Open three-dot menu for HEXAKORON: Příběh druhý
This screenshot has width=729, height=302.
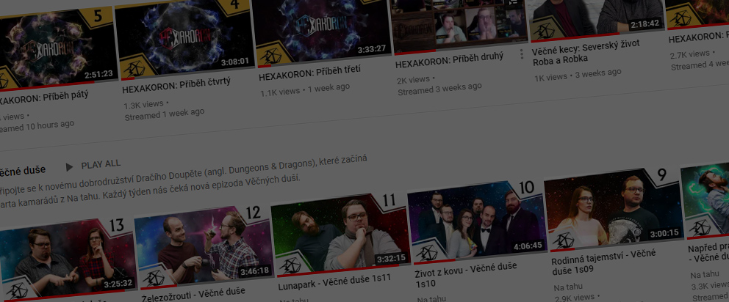[x=522, y=54]
